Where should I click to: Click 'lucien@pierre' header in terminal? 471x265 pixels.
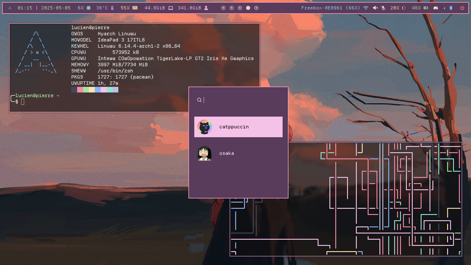(90, 28)
